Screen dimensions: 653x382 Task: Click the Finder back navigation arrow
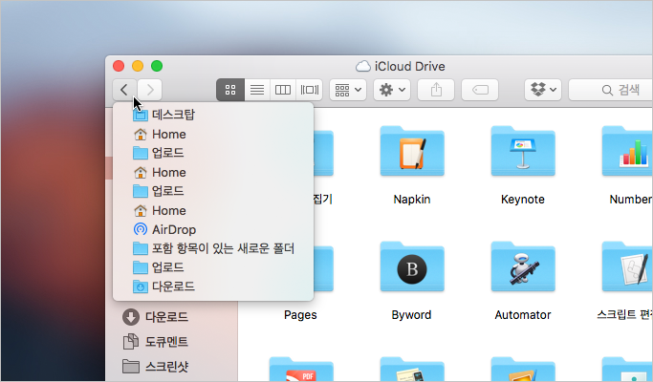[124, 90]
